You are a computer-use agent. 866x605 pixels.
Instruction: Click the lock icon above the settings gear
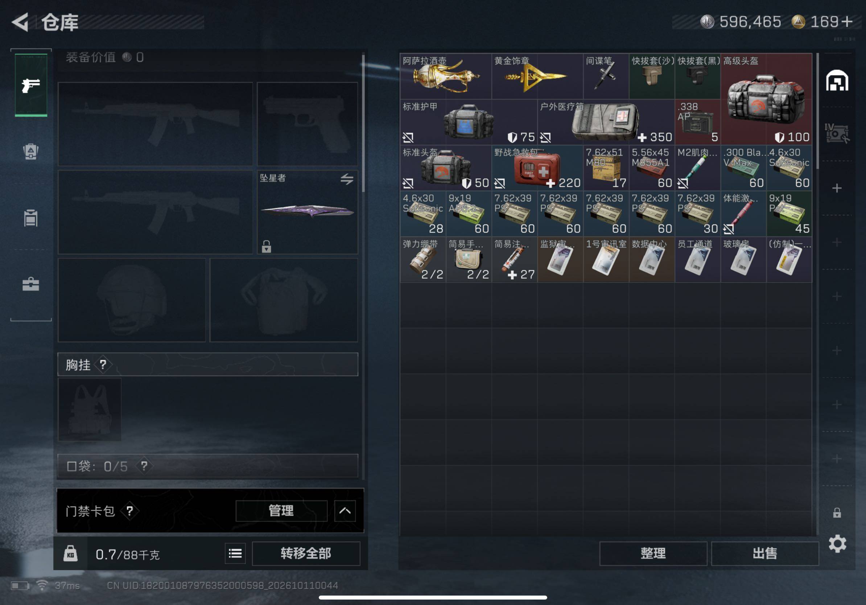click(837, 513)
